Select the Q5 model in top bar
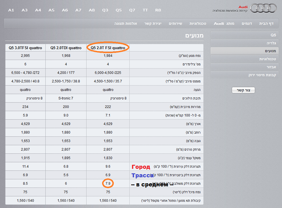Viewport: 282px width, 208px height. 119,10
